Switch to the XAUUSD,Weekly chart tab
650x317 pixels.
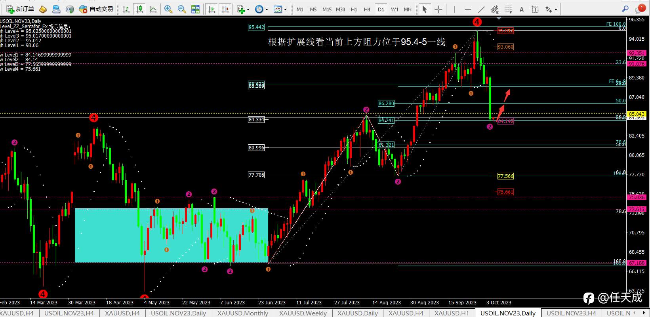click(x=303, y=313)
